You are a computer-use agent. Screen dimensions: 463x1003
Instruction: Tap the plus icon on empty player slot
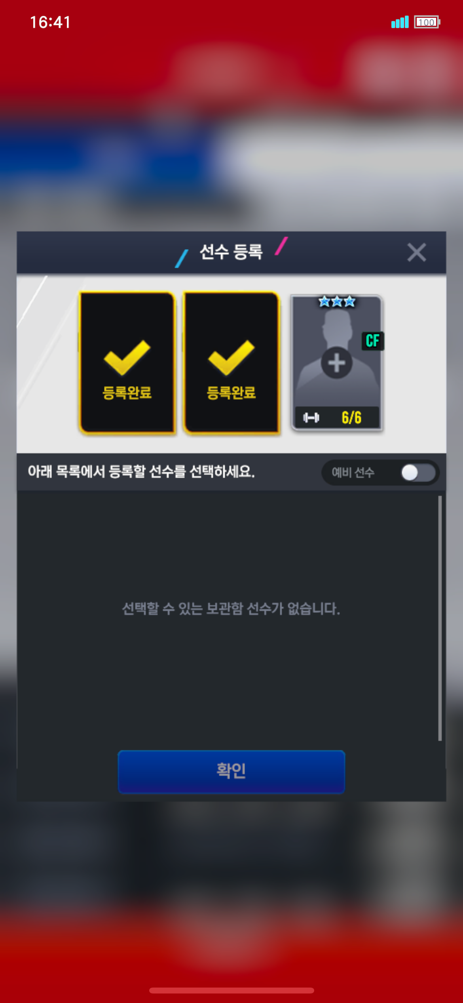click(x=336, y=363)
